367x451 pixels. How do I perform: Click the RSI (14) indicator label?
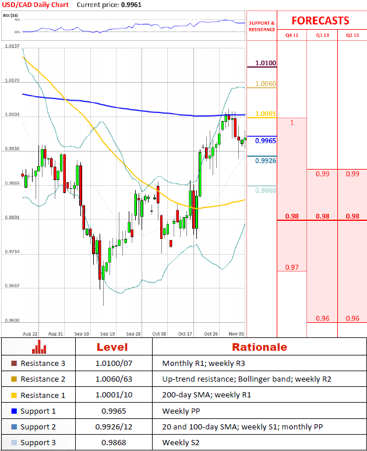coord(10,16)
